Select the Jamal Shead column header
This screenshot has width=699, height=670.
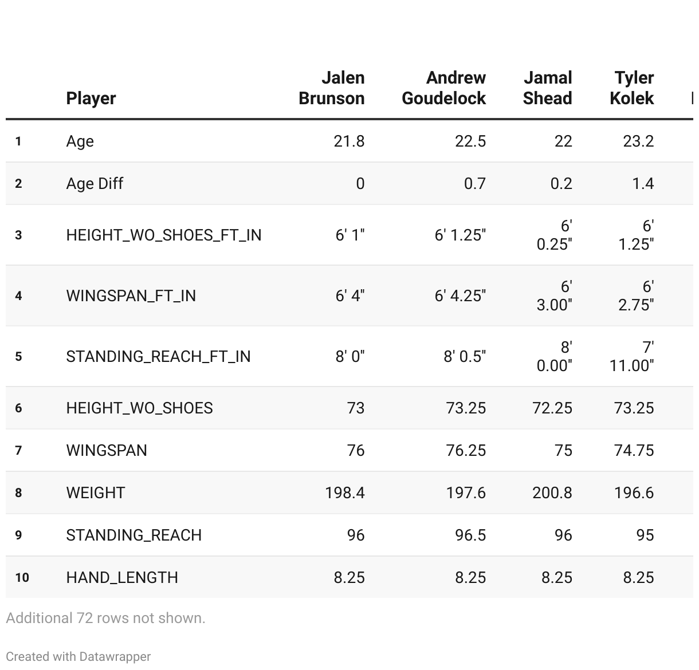(x=547, y=88)
